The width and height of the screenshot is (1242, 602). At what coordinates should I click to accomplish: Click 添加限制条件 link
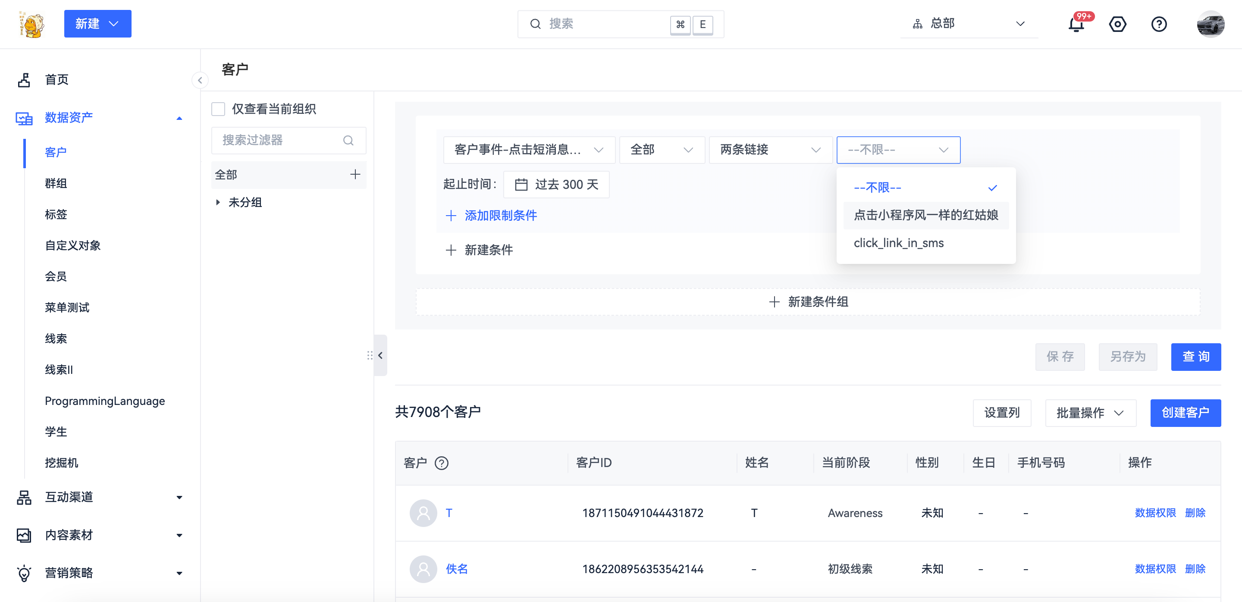492,216
